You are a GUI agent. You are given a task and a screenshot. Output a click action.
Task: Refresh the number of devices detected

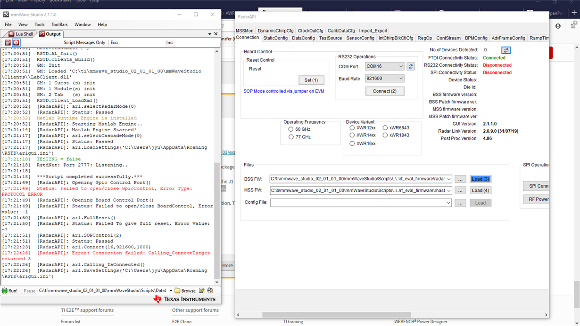(505, 50)
